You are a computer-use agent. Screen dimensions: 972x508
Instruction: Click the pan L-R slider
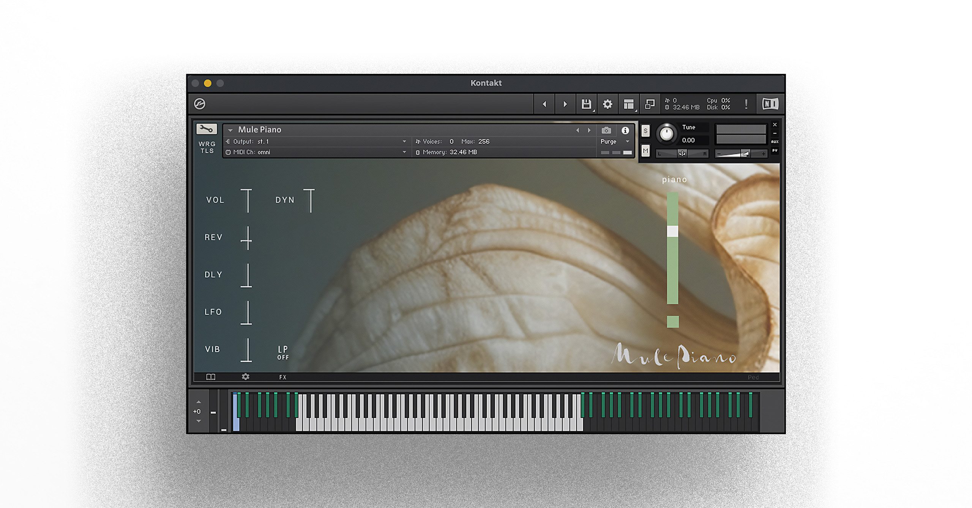point(682,154)
